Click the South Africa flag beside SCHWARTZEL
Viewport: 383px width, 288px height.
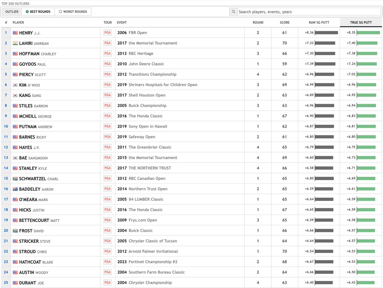[x=15, y=179]
